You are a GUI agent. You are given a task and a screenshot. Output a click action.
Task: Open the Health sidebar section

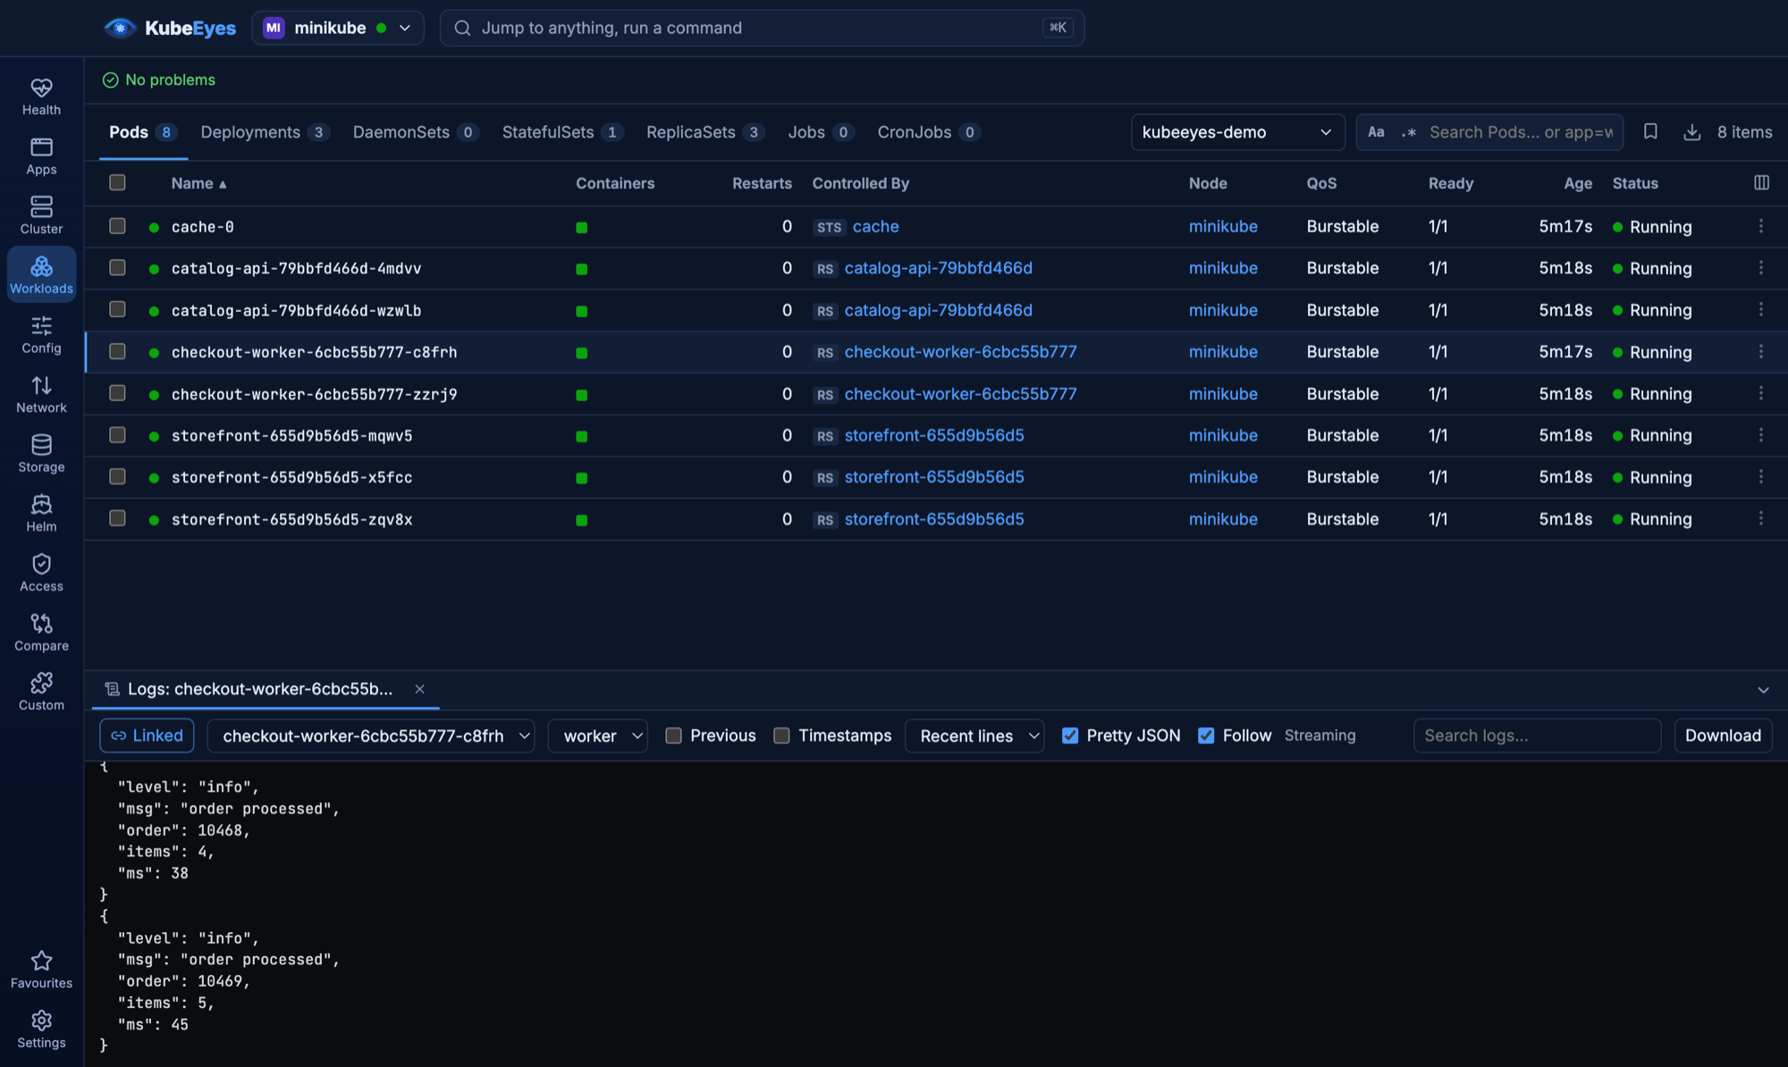(41, 97)
